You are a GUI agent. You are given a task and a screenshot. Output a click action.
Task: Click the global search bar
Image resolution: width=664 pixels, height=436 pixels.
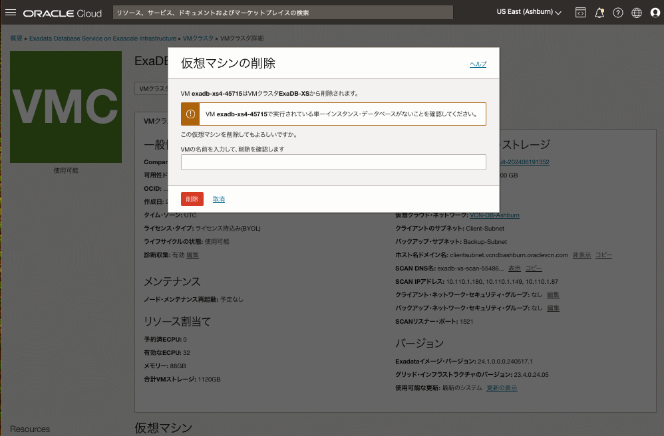pos(283,12)
